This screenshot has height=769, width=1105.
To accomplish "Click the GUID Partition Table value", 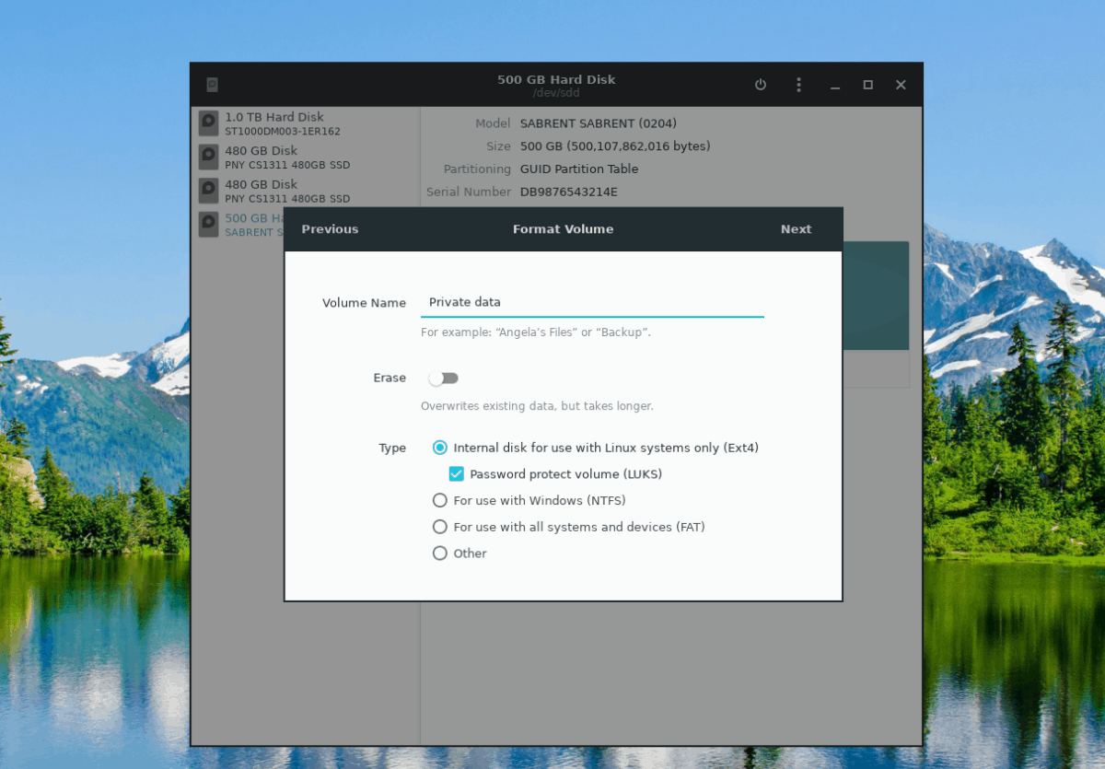I will 579,169.
